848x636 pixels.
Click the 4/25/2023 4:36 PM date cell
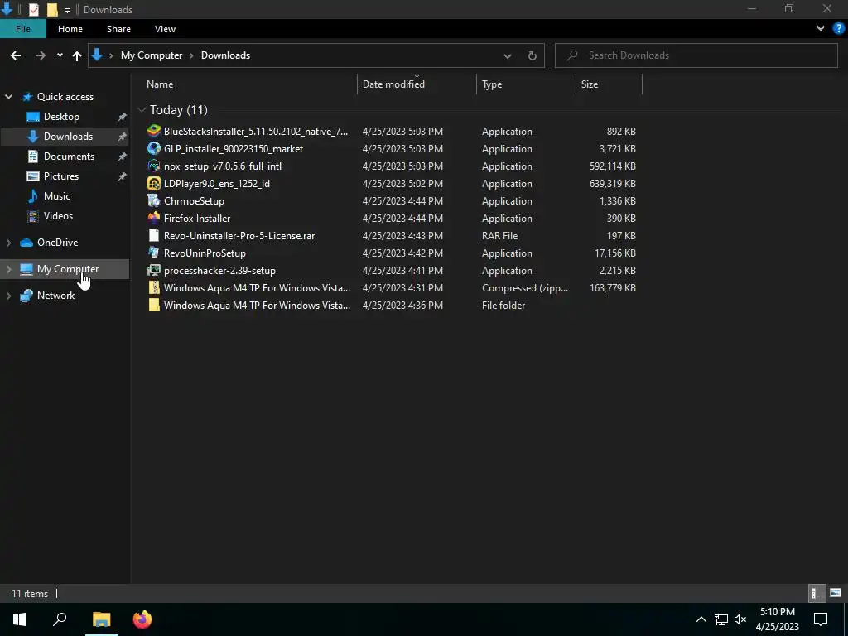402,305
